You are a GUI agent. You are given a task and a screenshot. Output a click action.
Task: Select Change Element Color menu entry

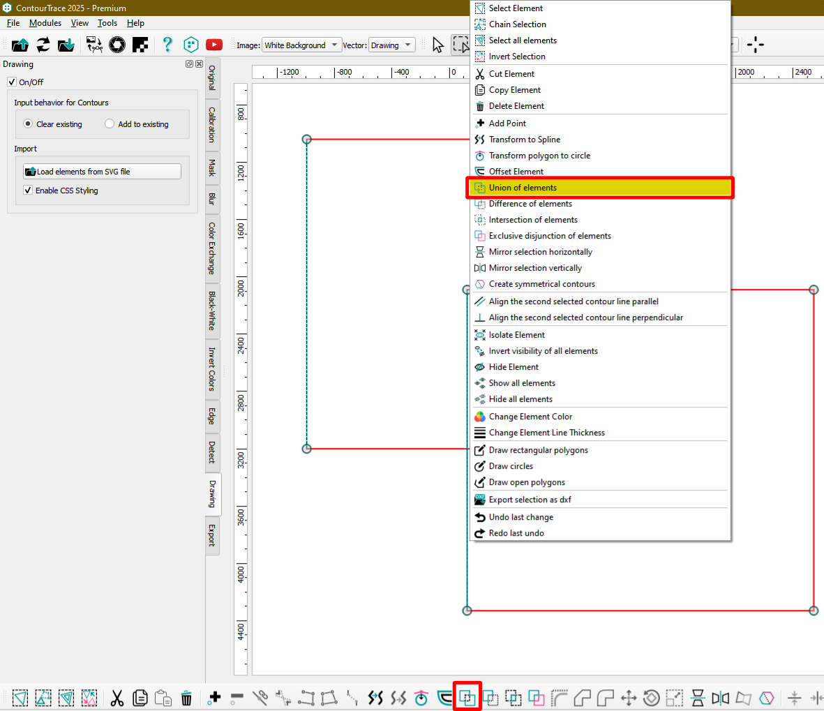(x=530, y=417)
